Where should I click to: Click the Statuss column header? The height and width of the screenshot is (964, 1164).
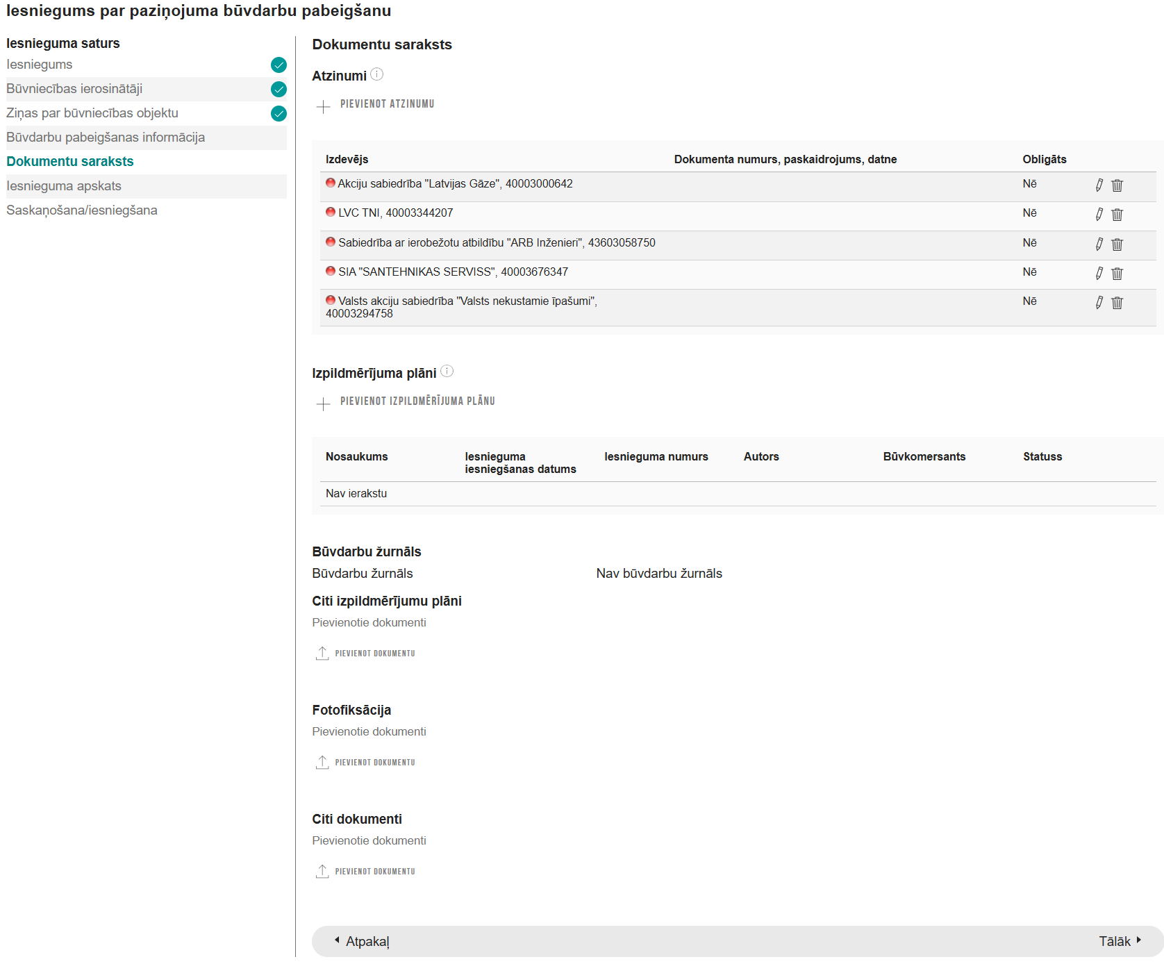(x=1042, y=457)
